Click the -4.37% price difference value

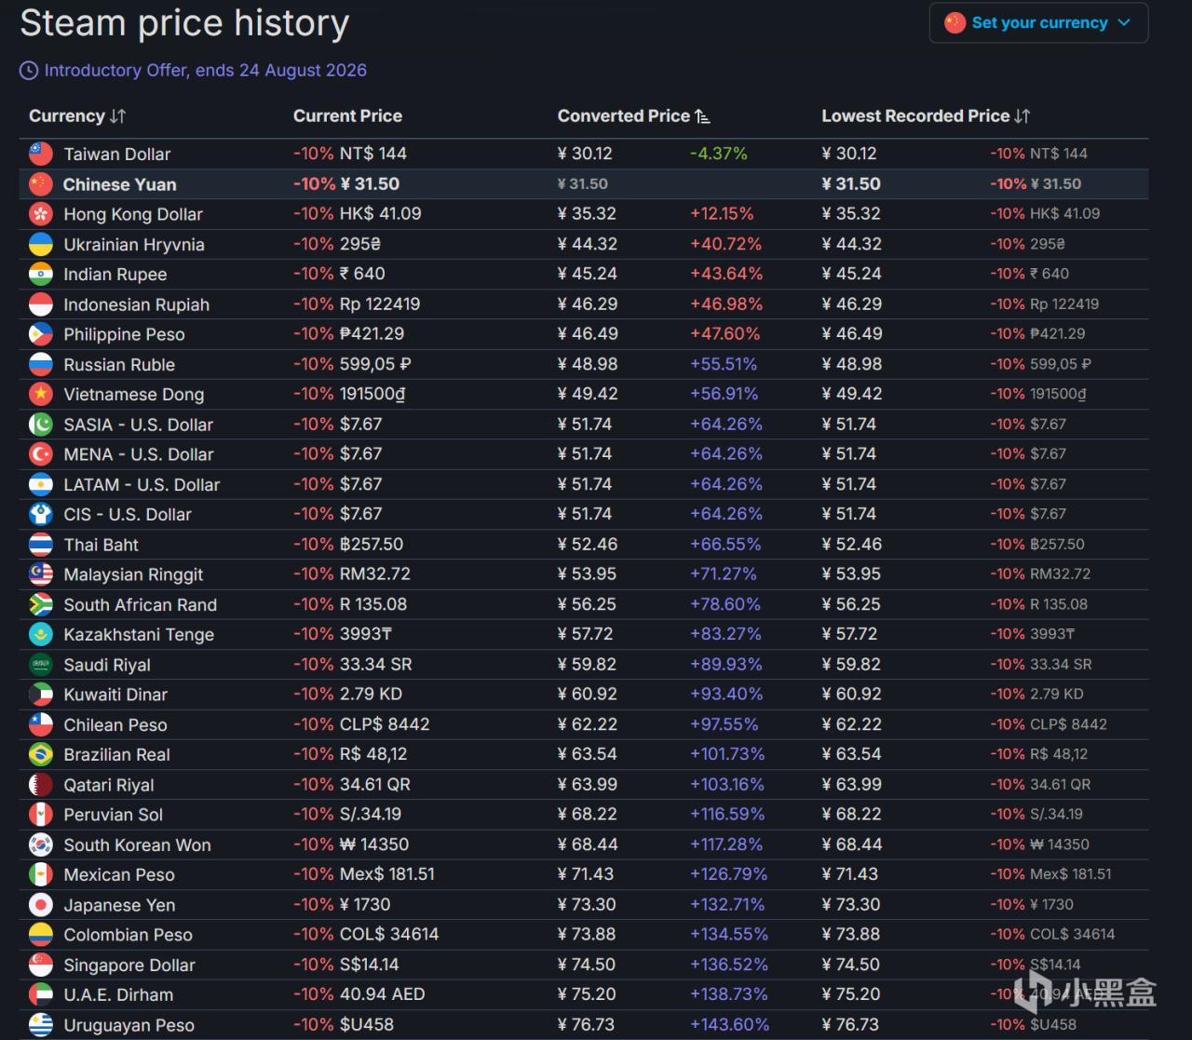pos(718,154)
